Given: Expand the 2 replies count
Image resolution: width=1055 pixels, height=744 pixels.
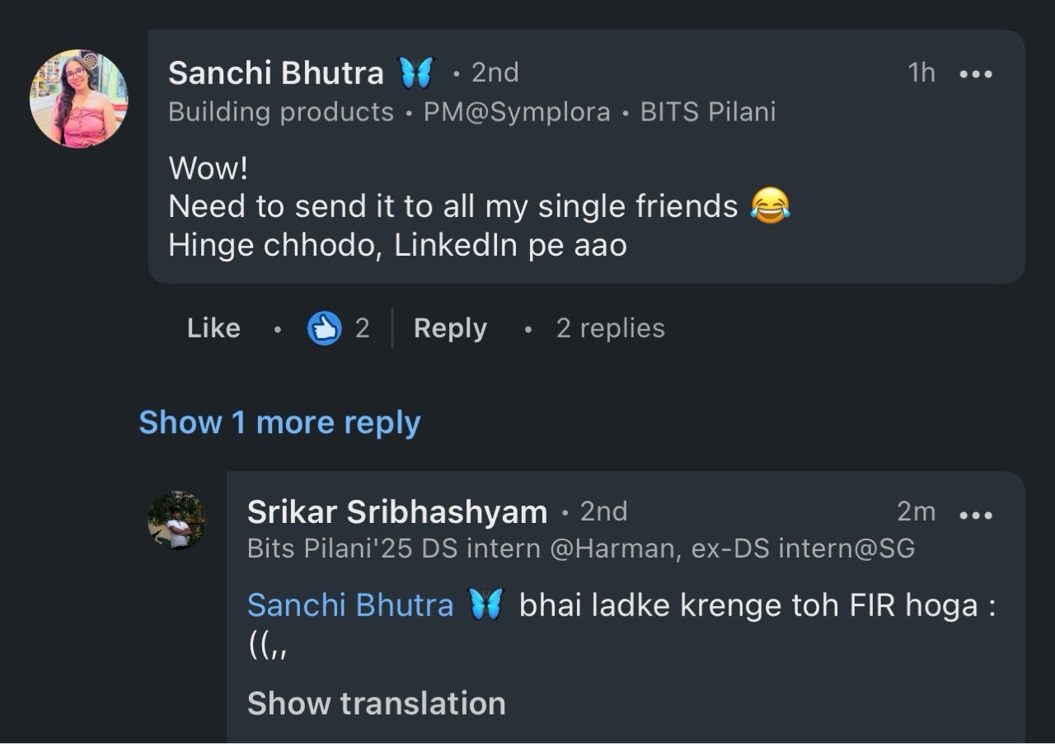Looking at the screenshot, I should [610, 328].
